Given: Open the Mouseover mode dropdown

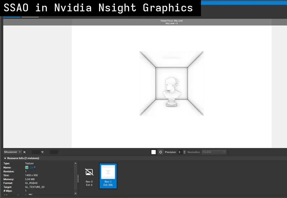Looking at the screenshot, I should pos(12,152).
